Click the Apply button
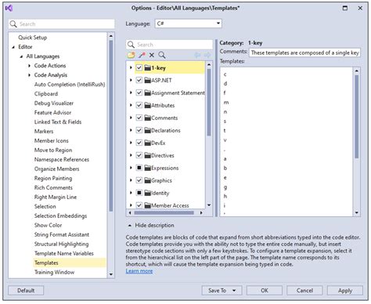This screenshot has height=304, width=371. pos(345,291)
